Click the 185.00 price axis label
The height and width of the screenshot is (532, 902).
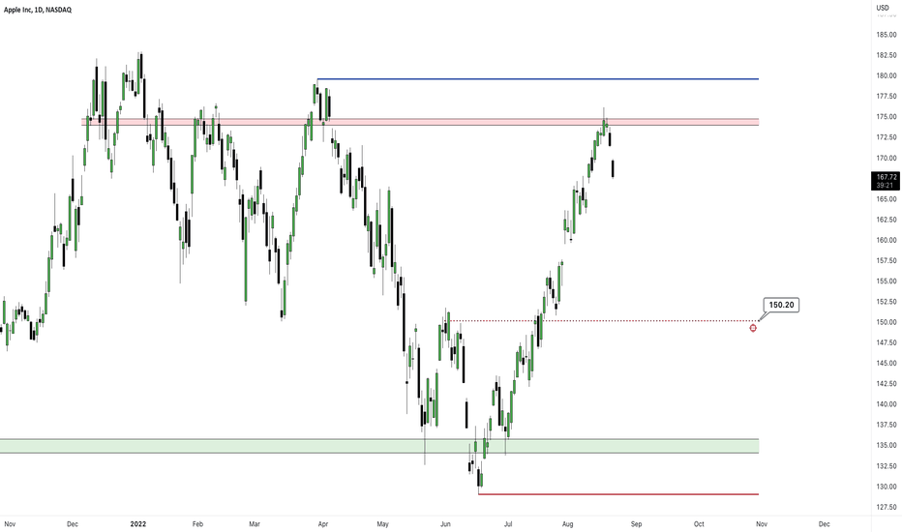(887, 35)
